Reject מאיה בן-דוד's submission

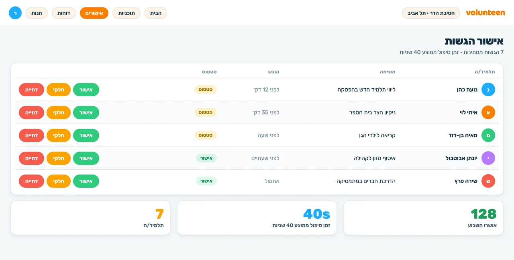click(x=31, y=135)
